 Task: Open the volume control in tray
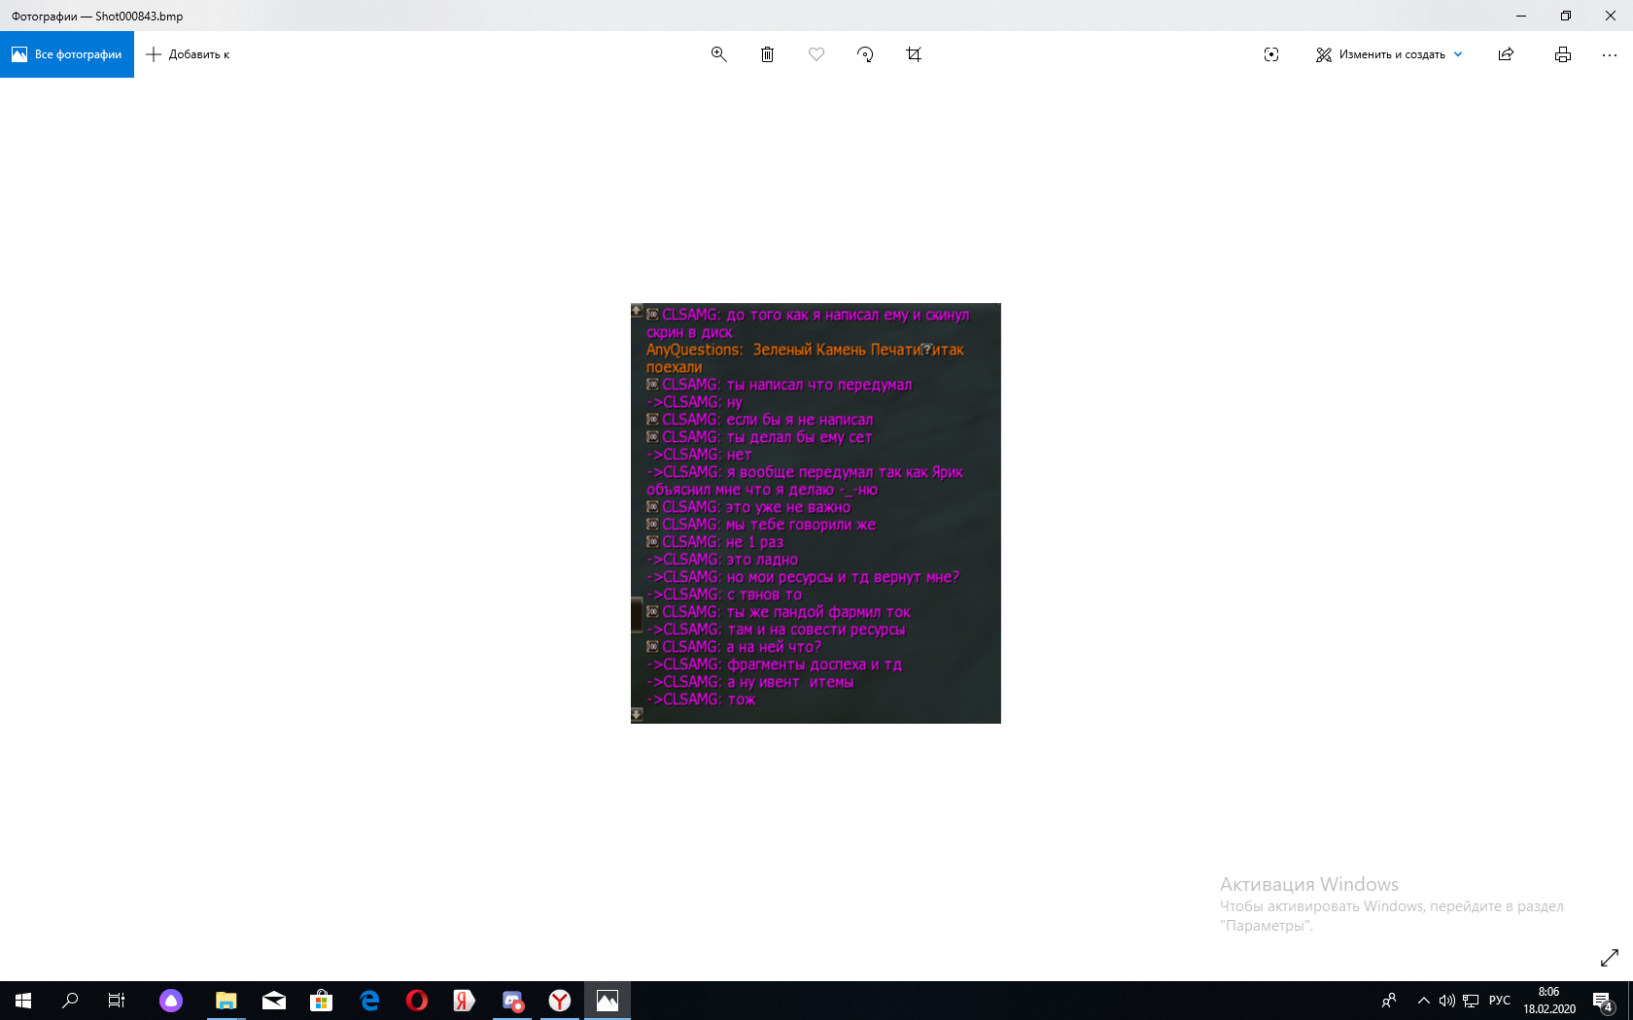pos(1446,1001)
